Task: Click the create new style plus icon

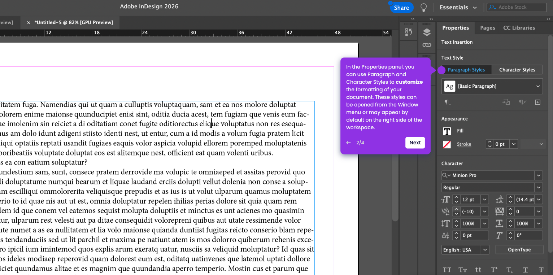Action: [538, 102]
